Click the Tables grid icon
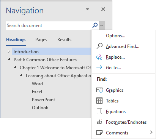156x139 pixels. [x=99, y=101]
